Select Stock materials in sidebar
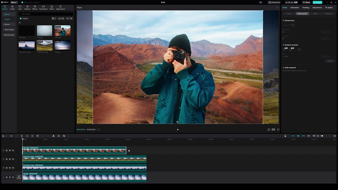Screen dimensions: 338x190 9,30
